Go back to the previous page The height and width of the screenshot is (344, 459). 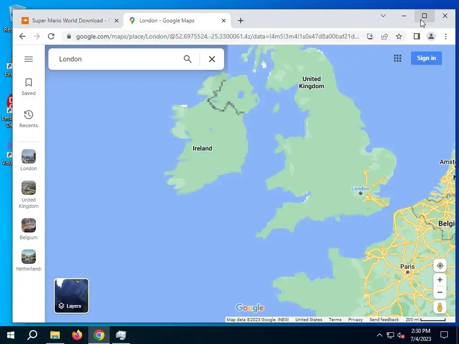[22, 36]
